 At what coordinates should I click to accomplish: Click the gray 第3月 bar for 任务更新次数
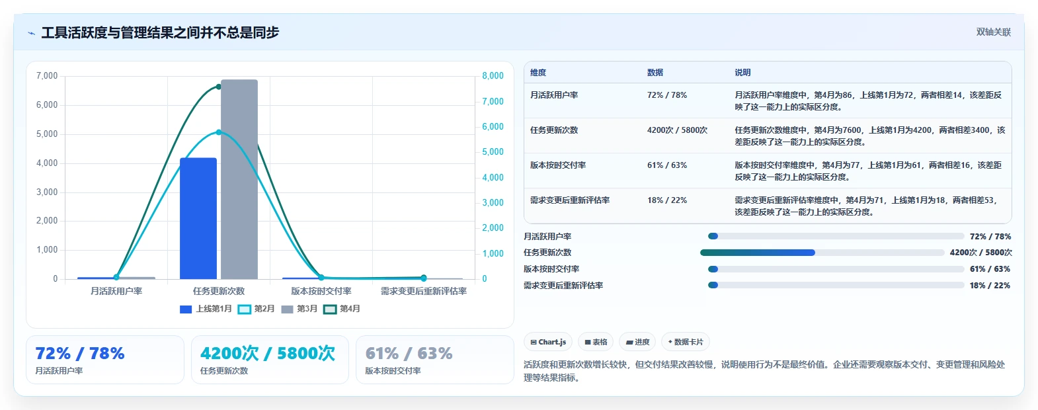239,179
